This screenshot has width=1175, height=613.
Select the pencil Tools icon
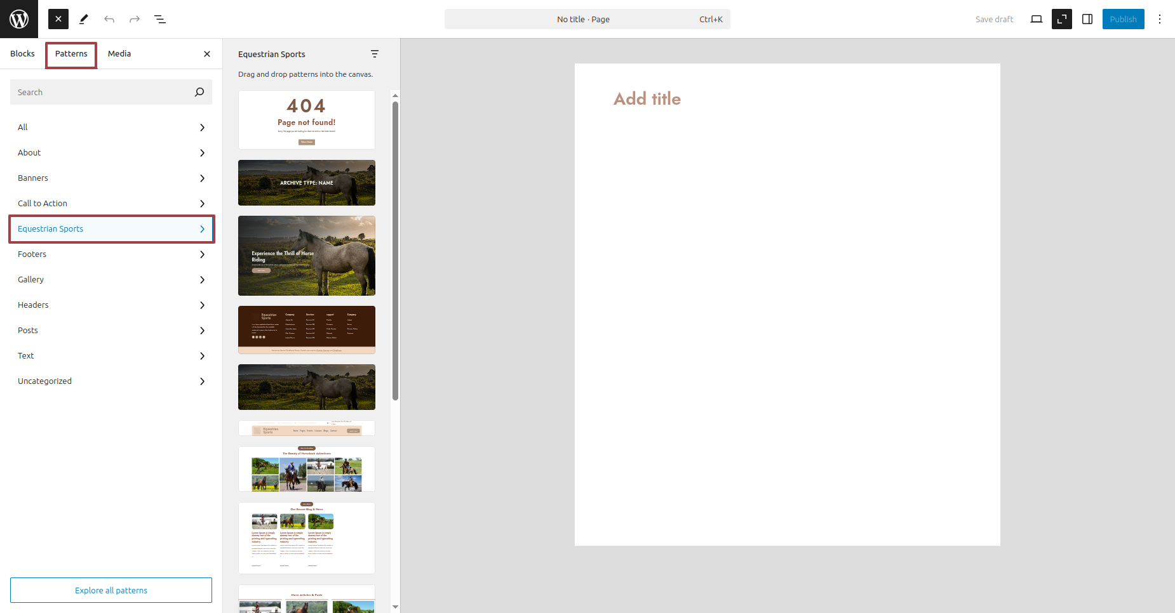coord(84,19)
